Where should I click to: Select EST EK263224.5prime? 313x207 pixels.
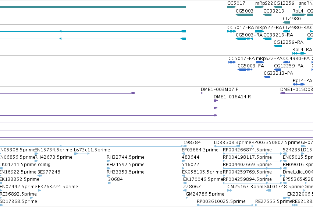pyautogui.click(x=58, y=187)
